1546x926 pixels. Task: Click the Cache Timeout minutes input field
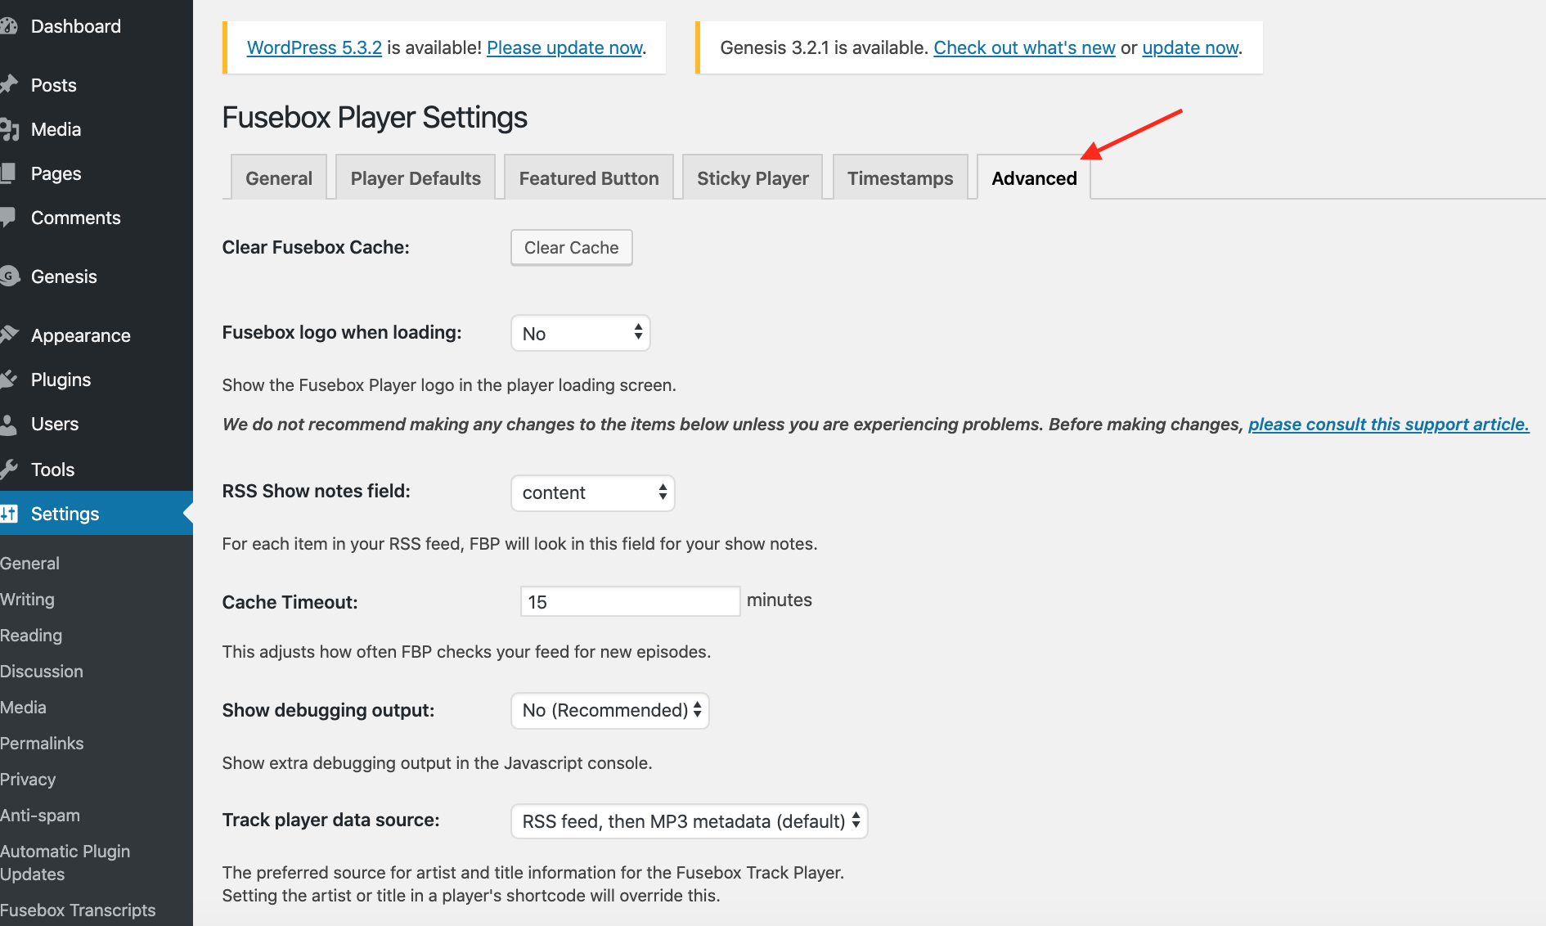pyautogui.click(x=630, y=601)
